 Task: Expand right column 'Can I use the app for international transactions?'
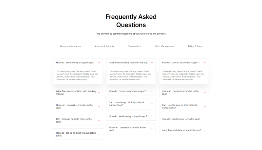pyautogui.click(x=184, y=107)
